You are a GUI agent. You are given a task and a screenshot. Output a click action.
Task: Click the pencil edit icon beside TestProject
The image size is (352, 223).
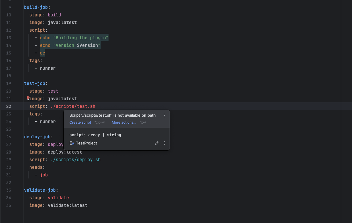coord(157,143)
